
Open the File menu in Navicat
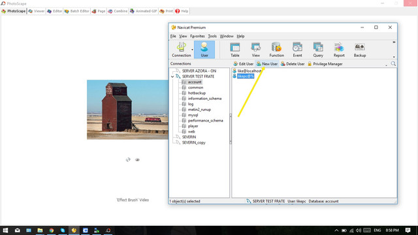click(173, 37)
